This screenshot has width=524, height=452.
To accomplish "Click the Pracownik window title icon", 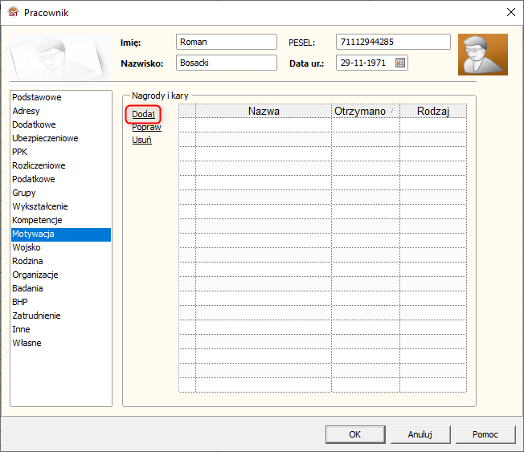I will pos(13,12).
